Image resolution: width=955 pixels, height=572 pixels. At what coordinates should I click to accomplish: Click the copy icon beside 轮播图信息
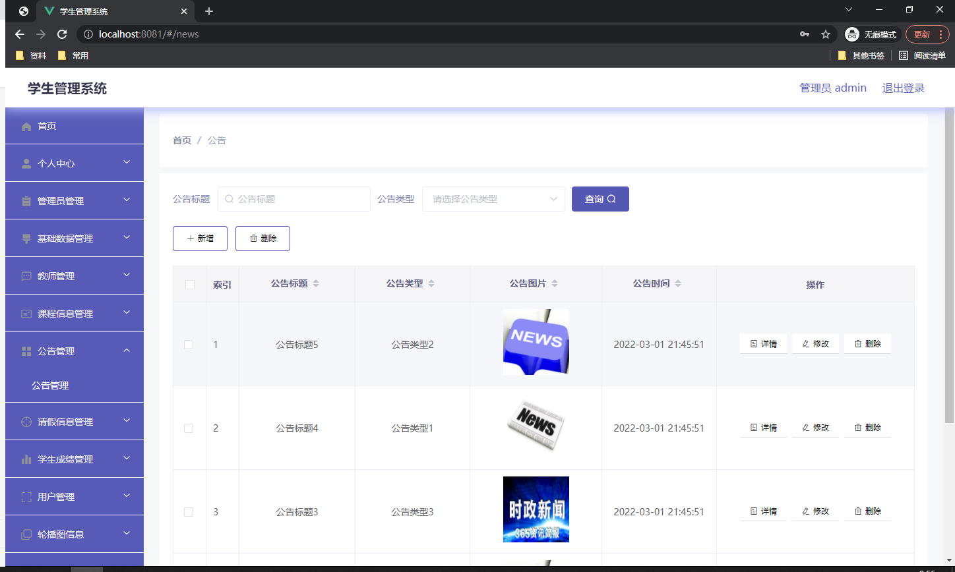pos(26,534)
